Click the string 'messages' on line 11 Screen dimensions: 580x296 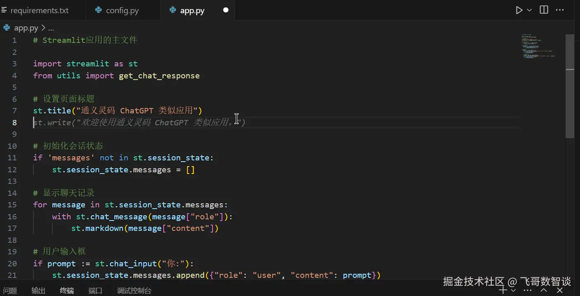(x=71, y=158)
